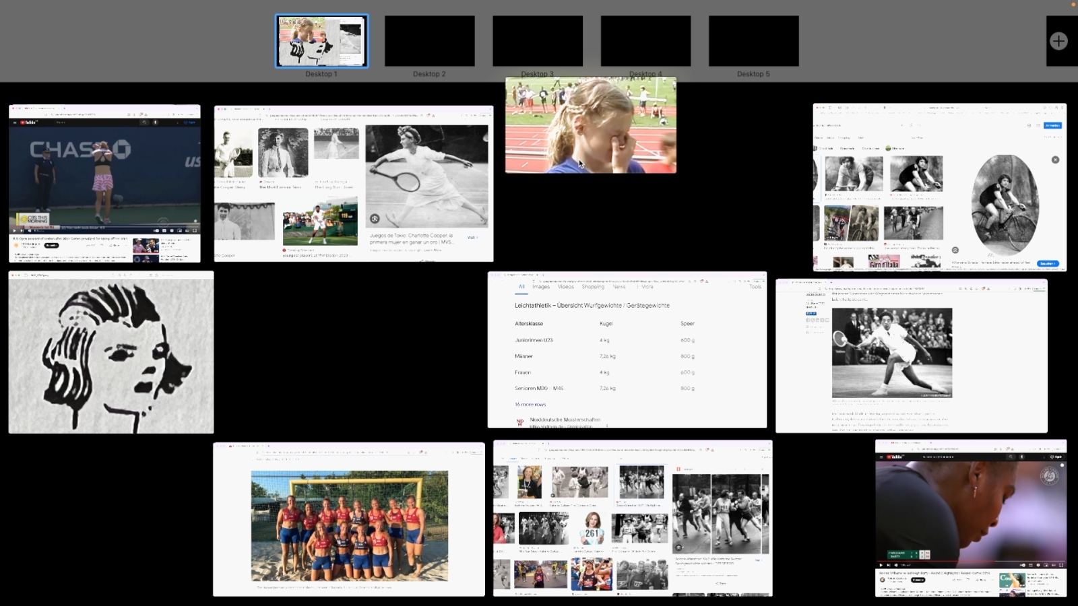Click the Lens icon on the marathon photo preview

pos(678,547)
